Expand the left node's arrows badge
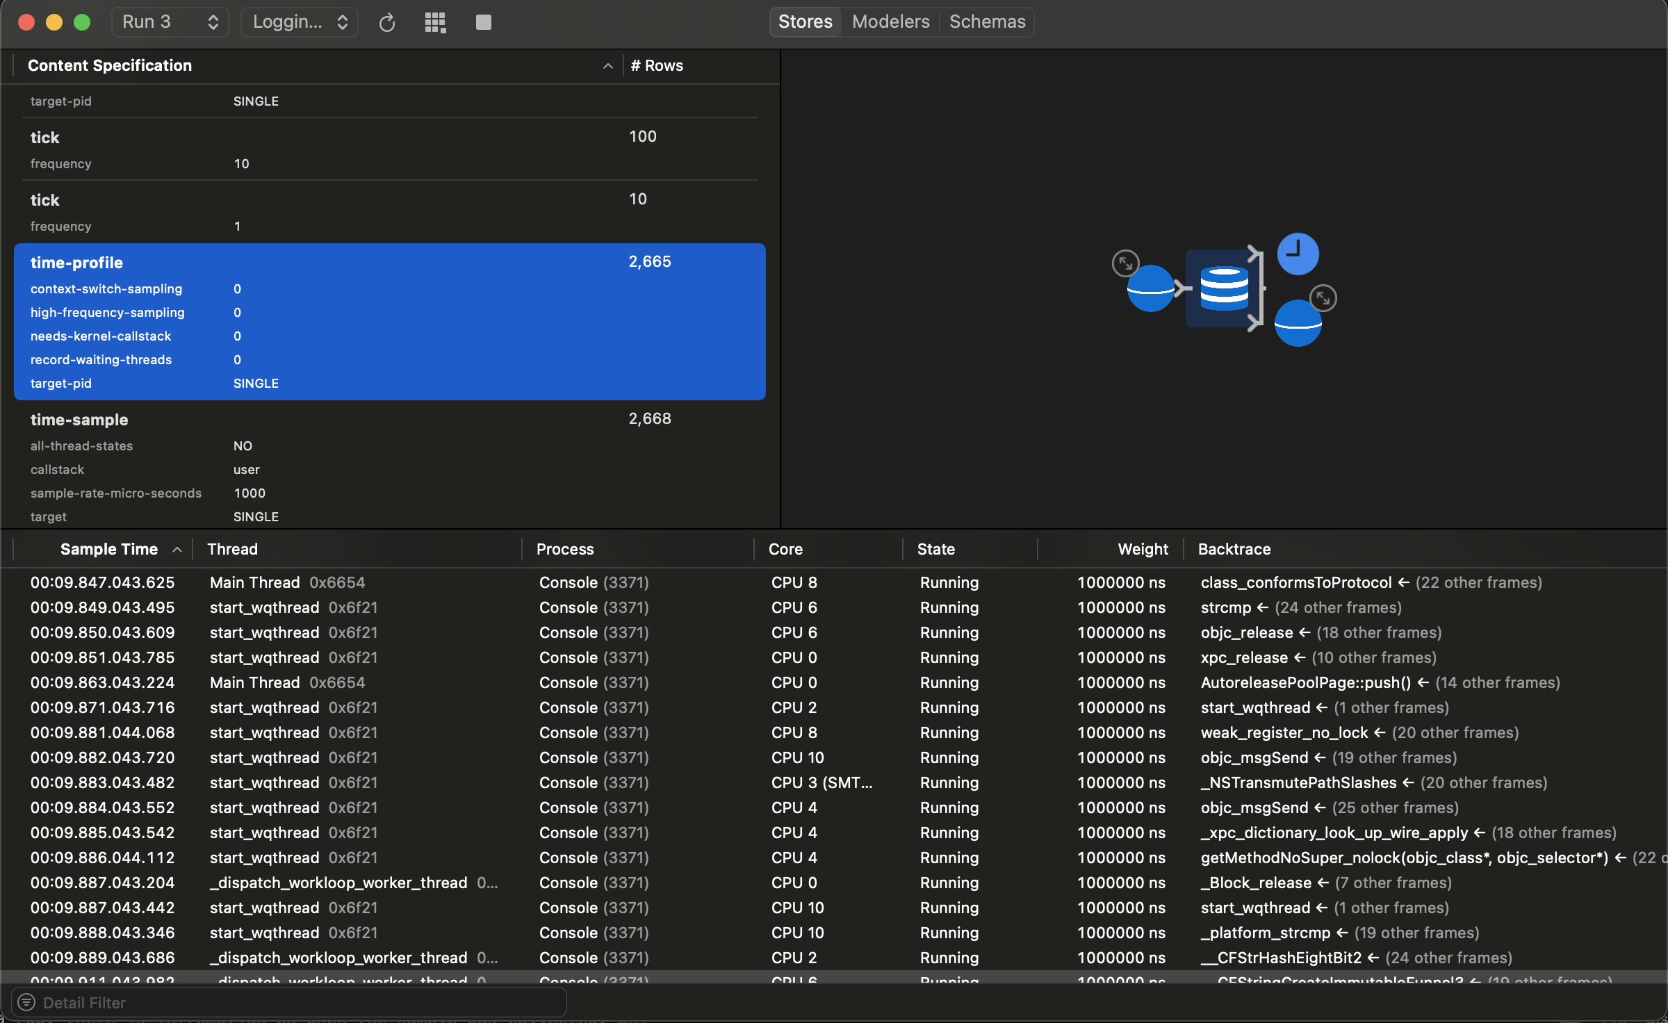Viewport: 1668px width, 1023px height. 1125,263
